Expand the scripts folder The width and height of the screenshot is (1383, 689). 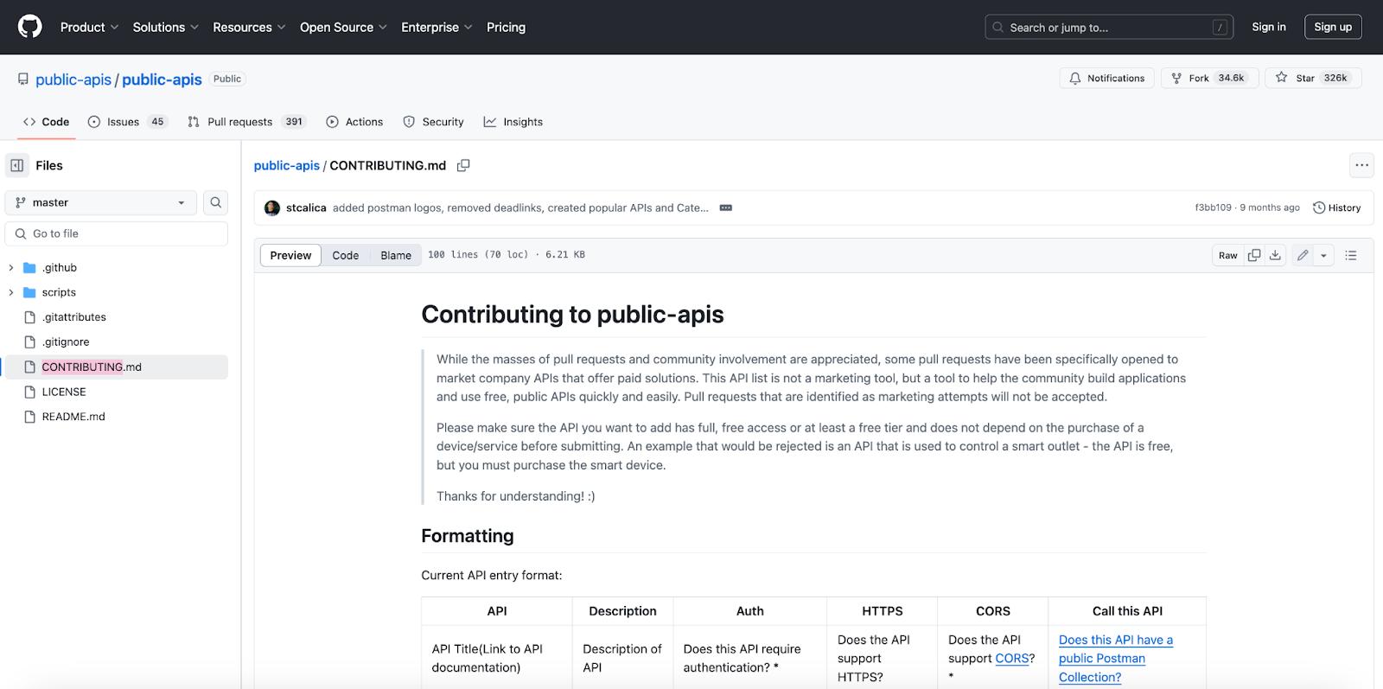pos(11,292)
